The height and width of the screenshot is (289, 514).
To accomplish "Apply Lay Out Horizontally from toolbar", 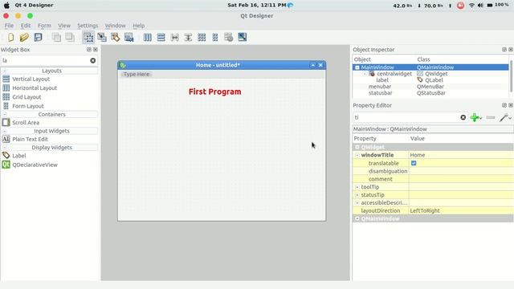I will 148,38.
